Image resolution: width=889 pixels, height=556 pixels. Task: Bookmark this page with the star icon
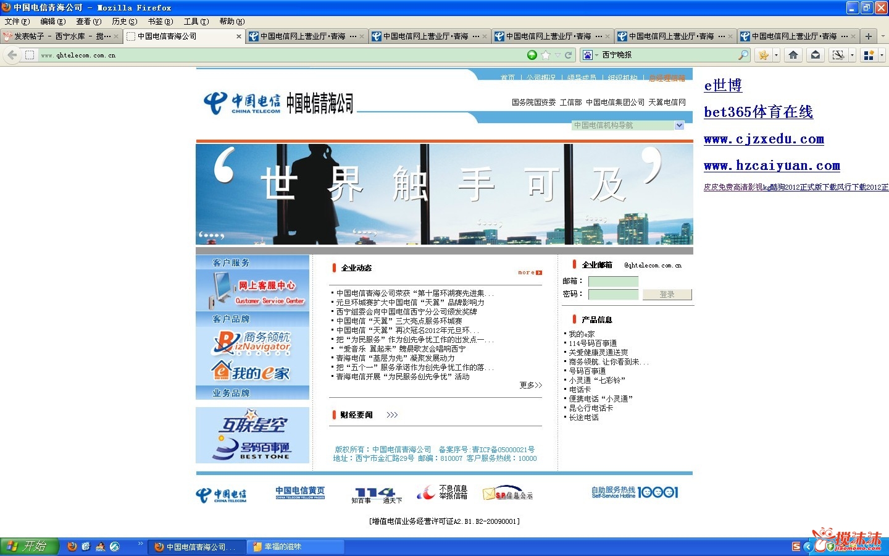(x=545, y=55)
